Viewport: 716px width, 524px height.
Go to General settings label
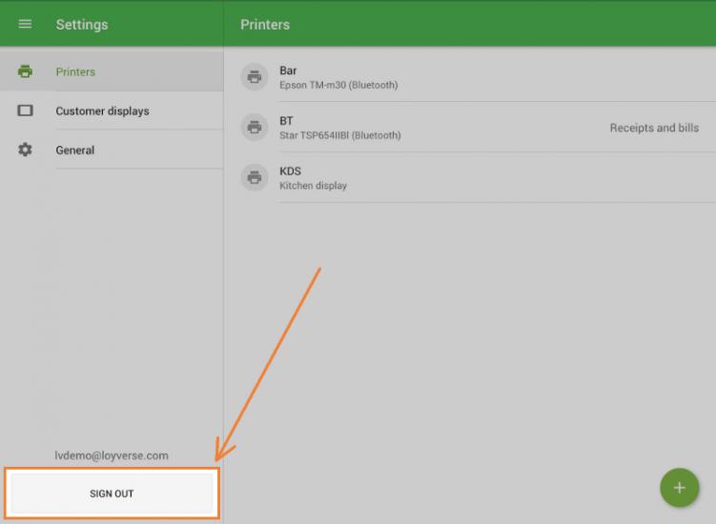pos(74,151)
